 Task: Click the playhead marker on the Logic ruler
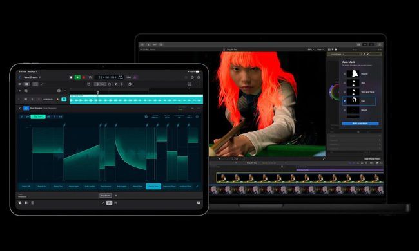point(98,92)
